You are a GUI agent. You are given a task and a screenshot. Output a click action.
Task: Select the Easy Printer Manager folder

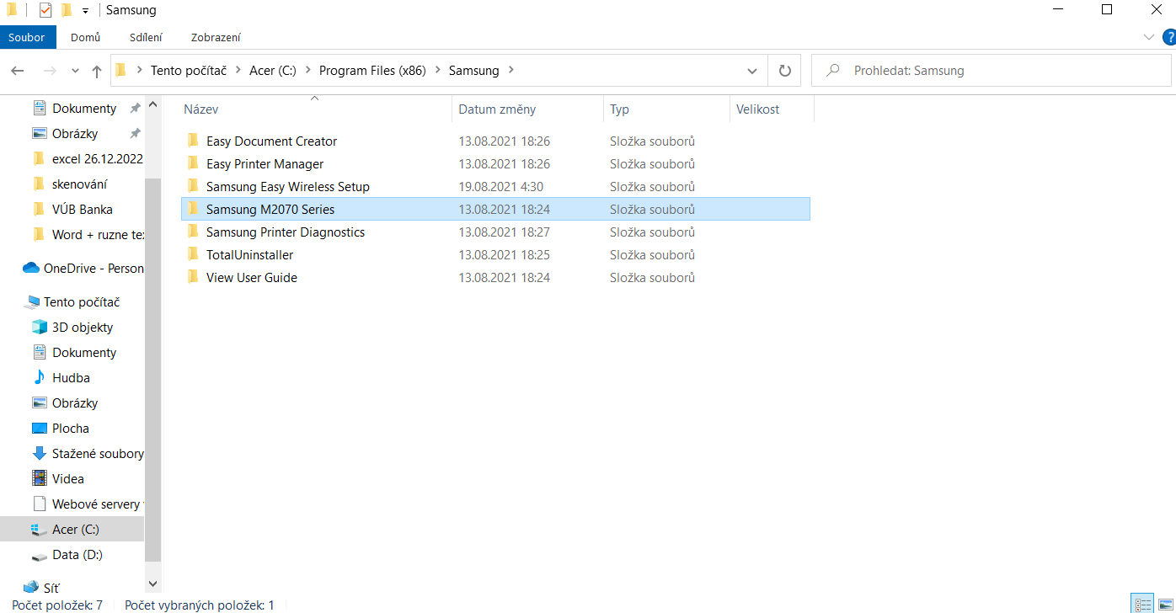(495, 163)
